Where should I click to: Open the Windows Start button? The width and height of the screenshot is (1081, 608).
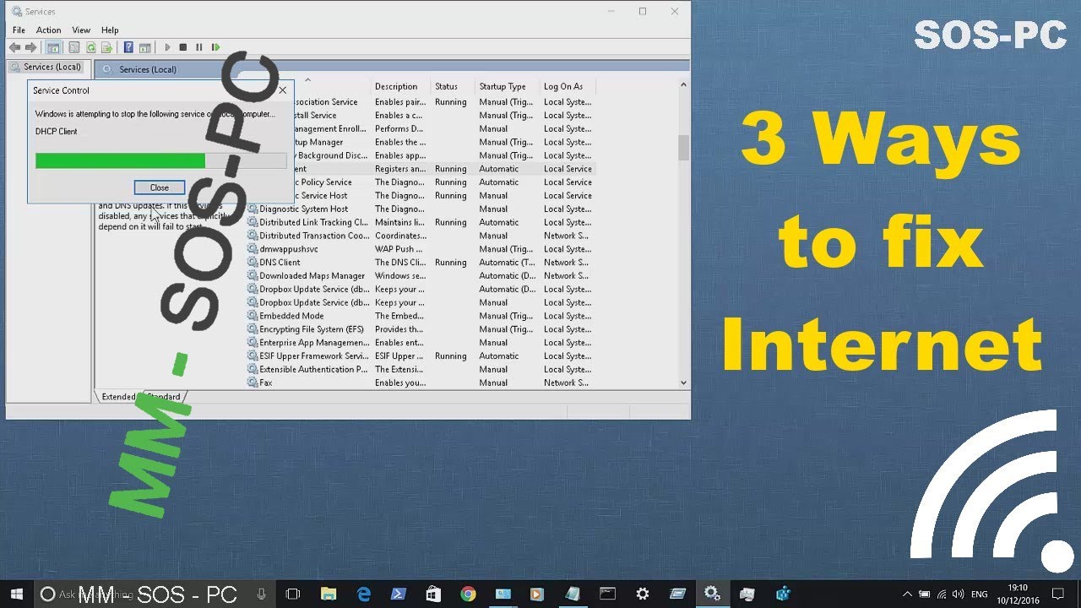[x=16, y=594]
